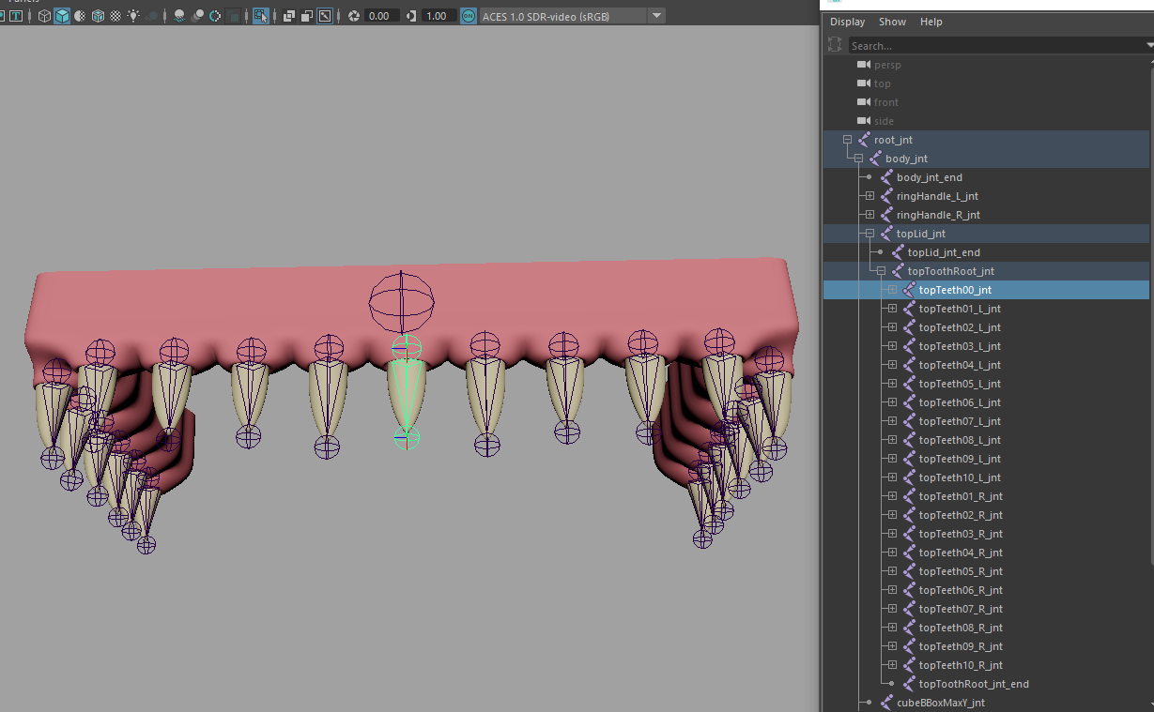This screenshot has width=1154, height=712.
Task: Open the Outliner Show menu
Action: pyautogui.click(x=892, y=22)
